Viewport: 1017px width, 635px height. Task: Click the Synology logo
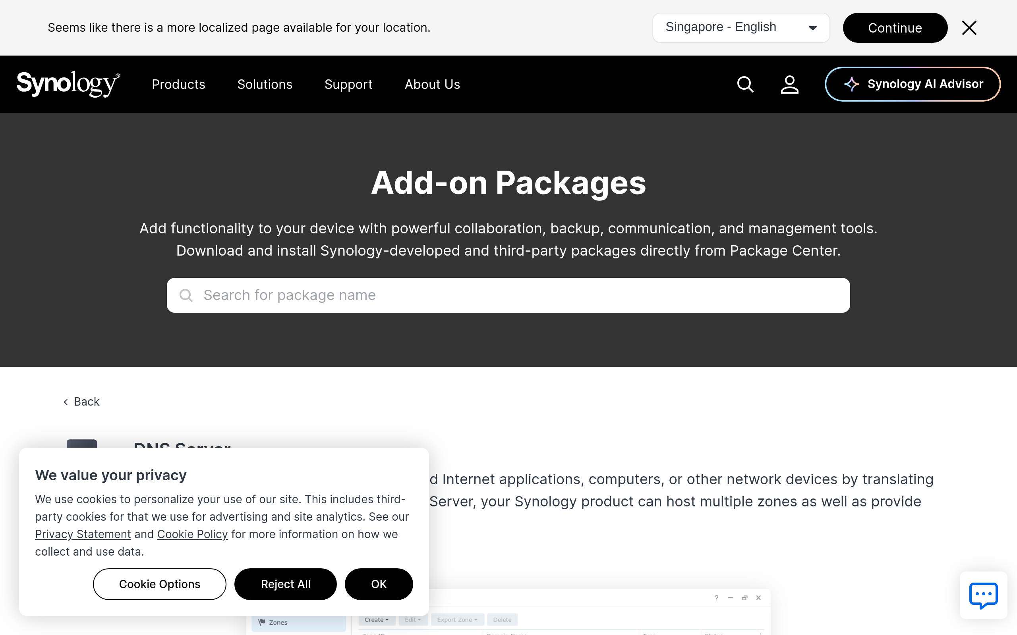click(x=68, y=84)
